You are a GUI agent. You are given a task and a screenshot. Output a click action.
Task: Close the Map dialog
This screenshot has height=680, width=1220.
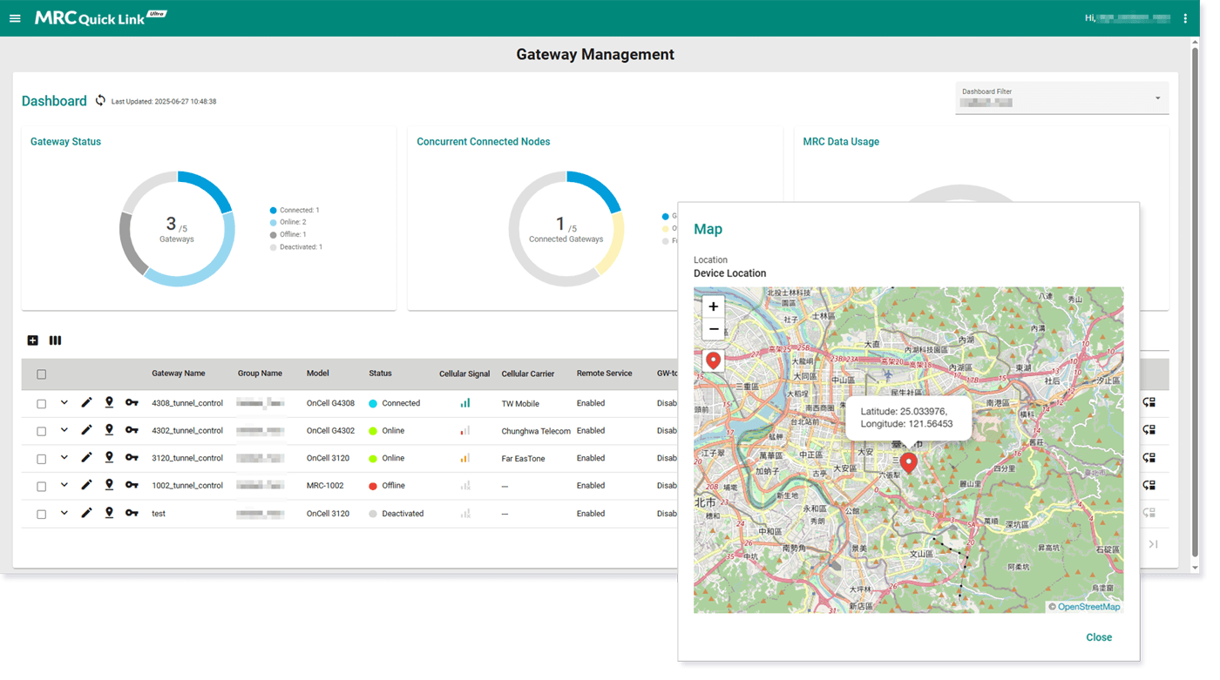click(x=1098, y=637)
